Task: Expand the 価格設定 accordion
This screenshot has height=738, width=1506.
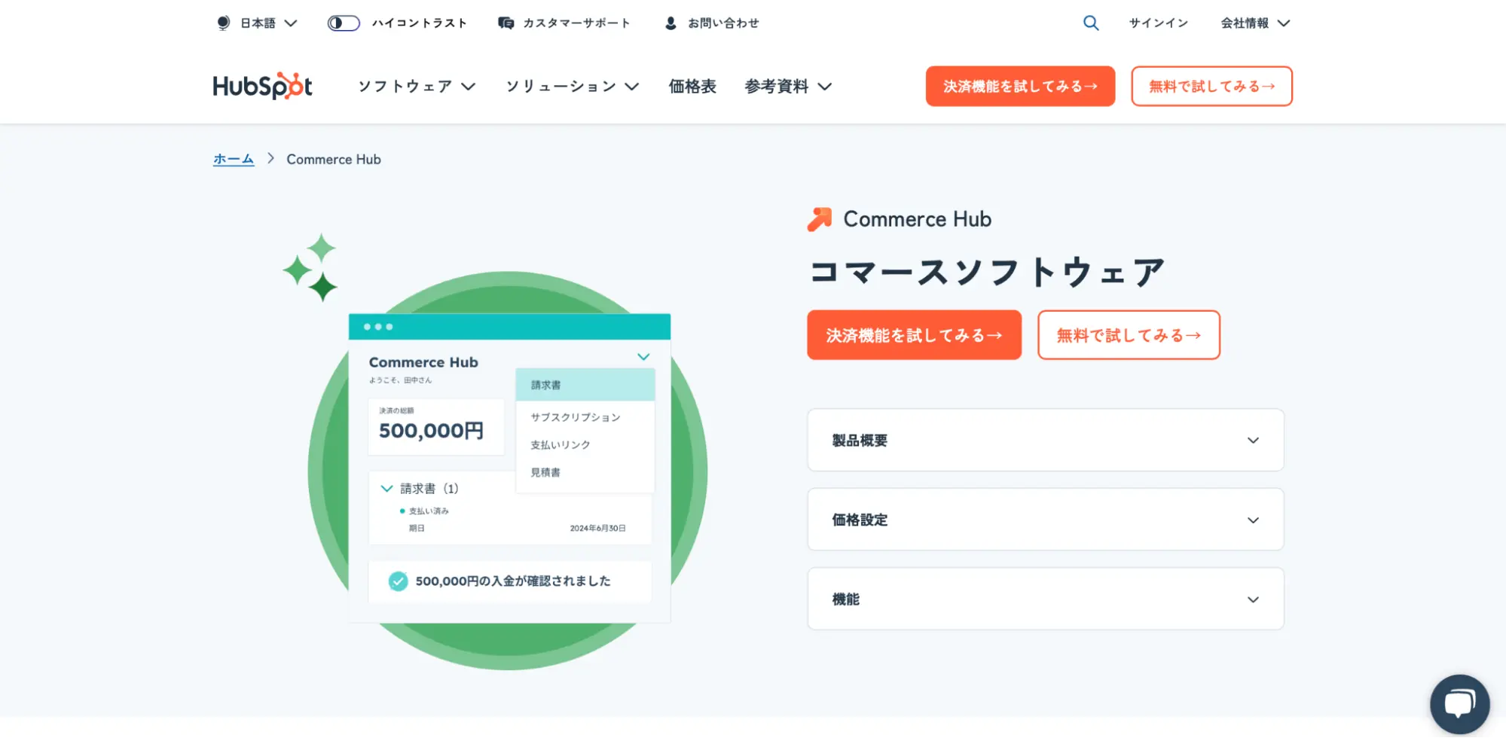Action: click(x=1046, y=520)
